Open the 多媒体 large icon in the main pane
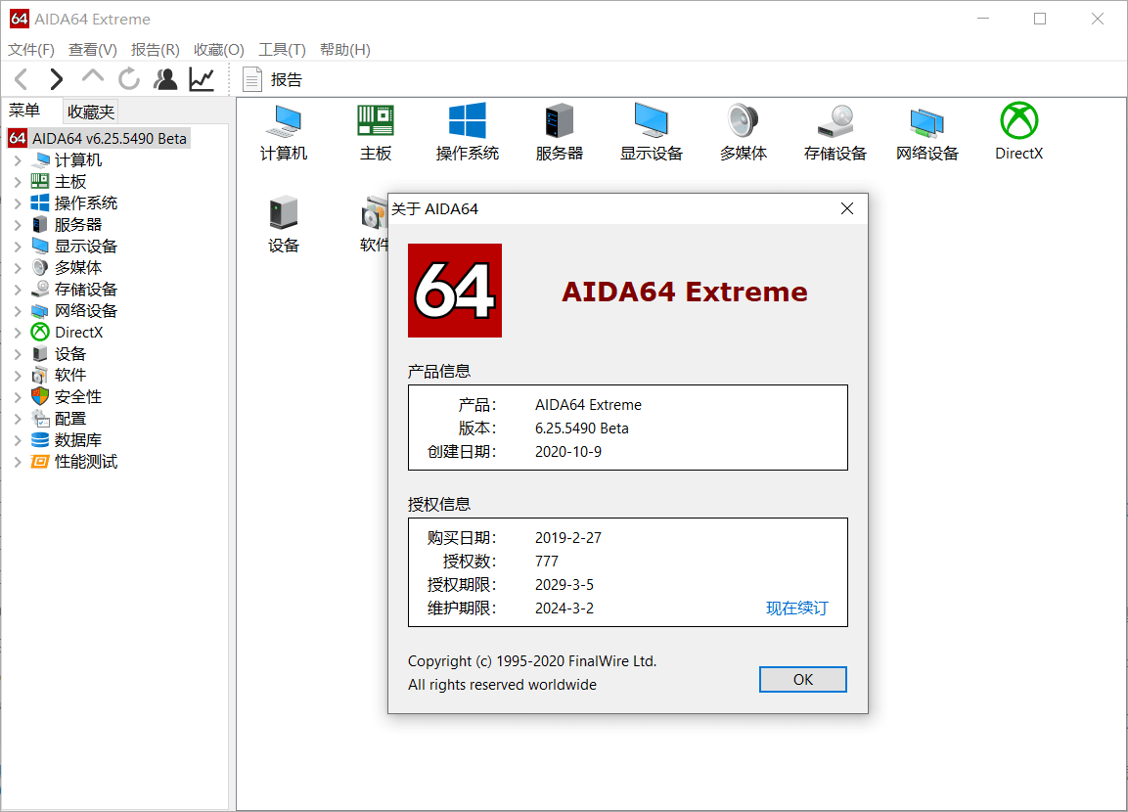 coord(744,132)
